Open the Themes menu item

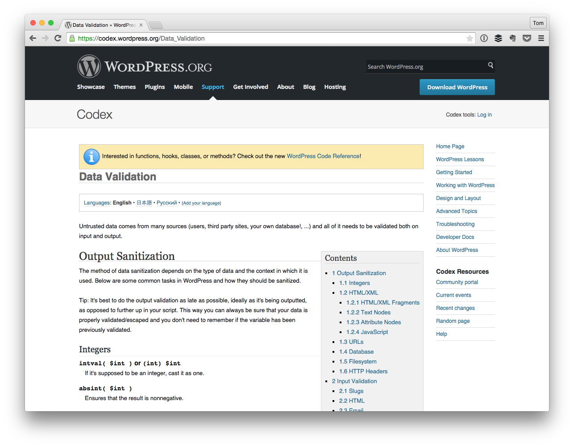point(125,87)
